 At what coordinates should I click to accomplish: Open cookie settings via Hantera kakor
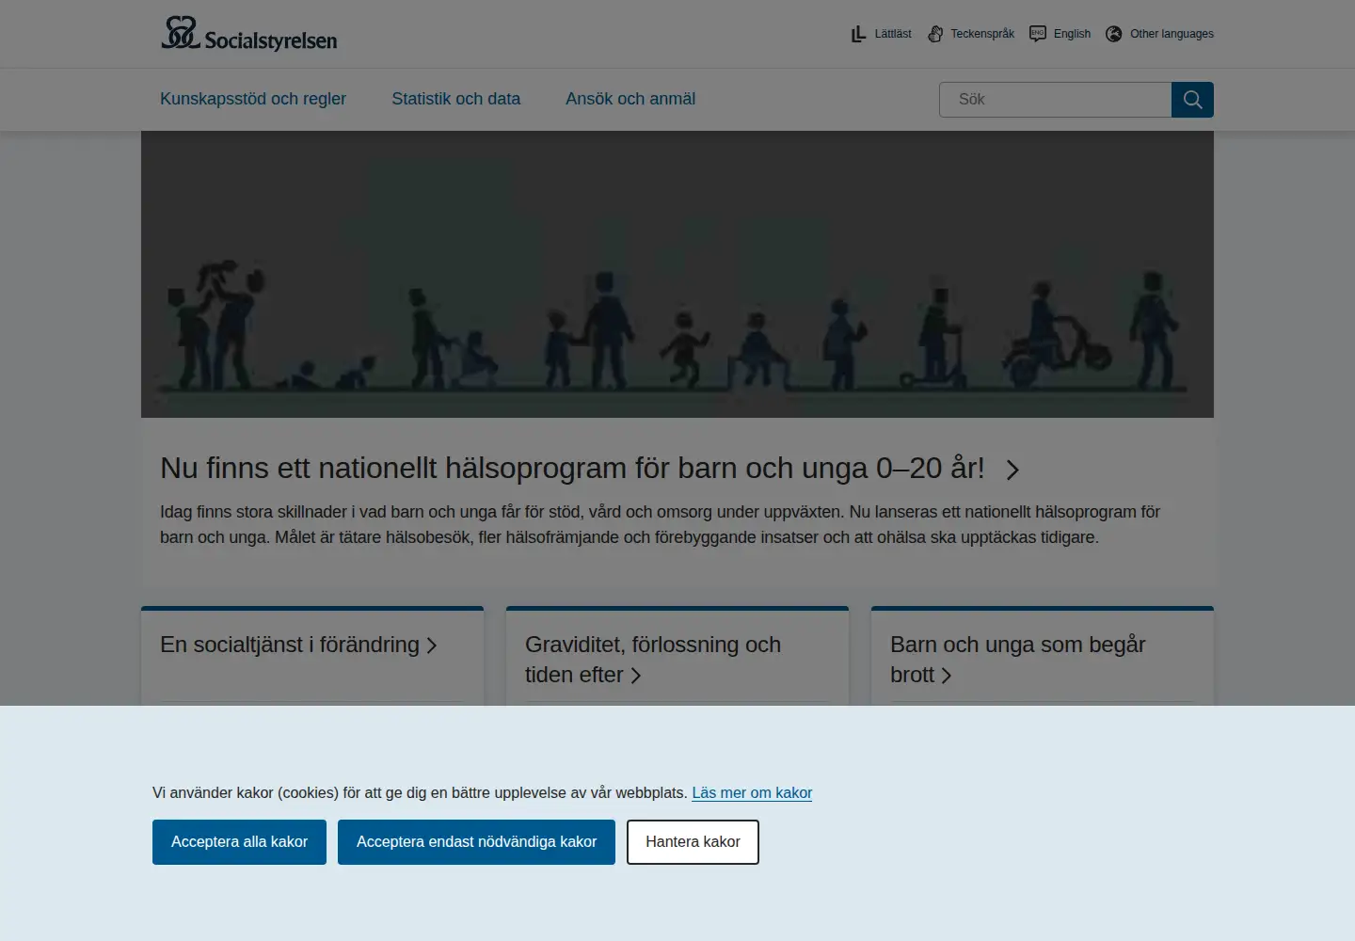coord(693,842)
